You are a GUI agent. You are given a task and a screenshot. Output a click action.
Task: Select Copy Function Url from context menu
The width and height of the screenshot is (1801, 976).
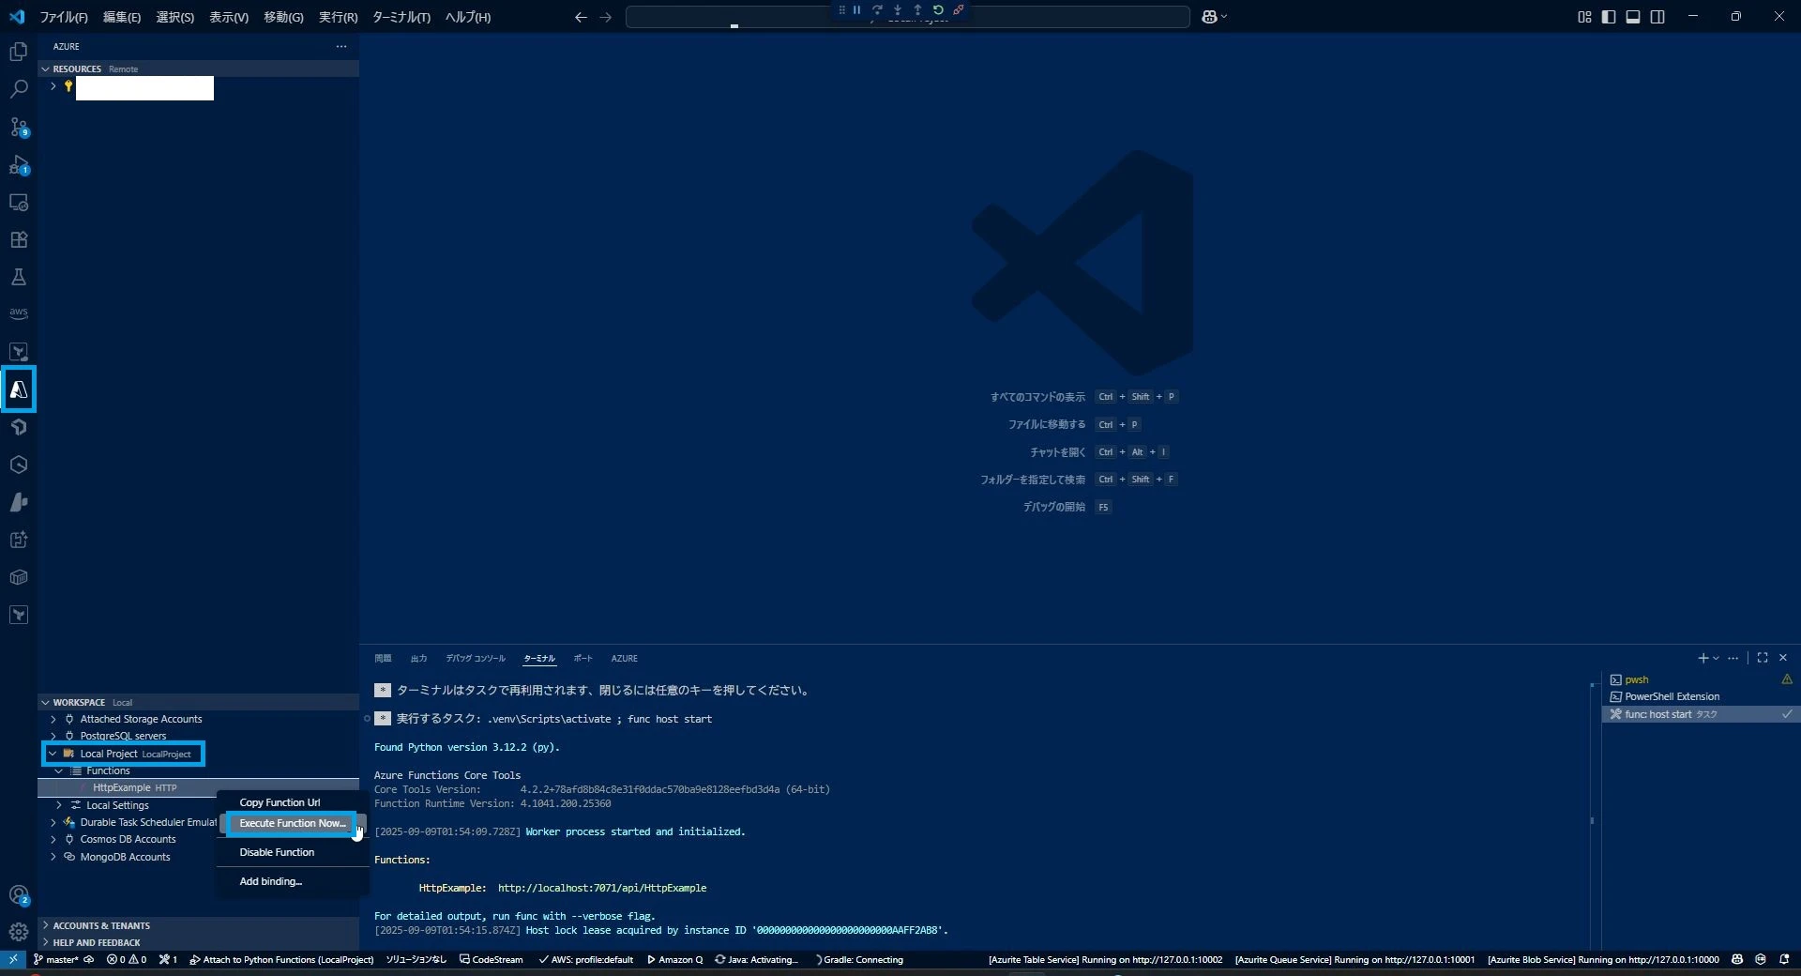pos(293,802)
